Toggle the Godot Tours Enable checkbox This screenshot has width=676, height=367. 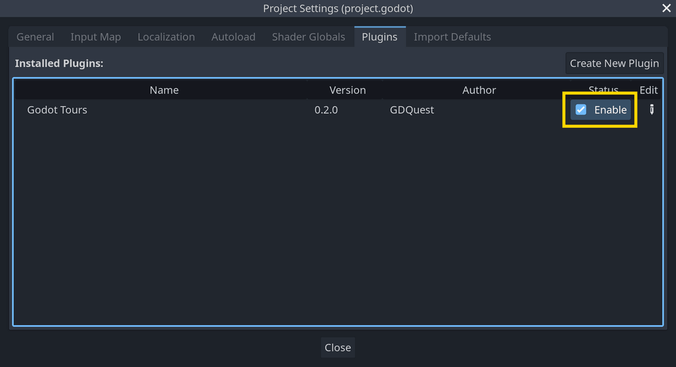click(x=581, y=110)
